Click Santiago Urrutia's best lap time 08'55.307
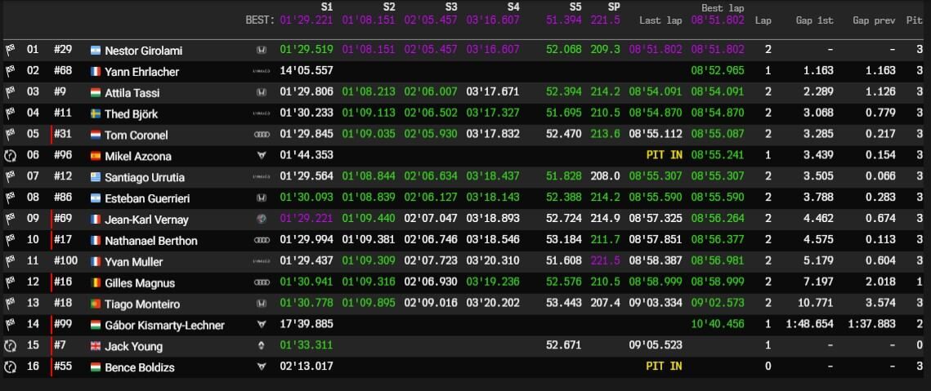Screen dimensions: 931x391 pos(717,177)
